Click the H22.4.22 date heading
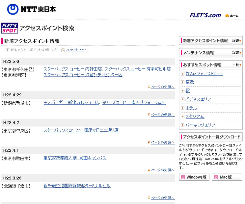Viewport: 245px width, 204px height. (12, 95)
